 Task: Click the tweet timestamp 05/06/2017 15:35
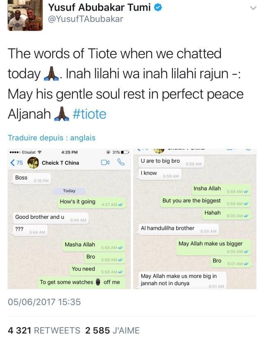44,302
